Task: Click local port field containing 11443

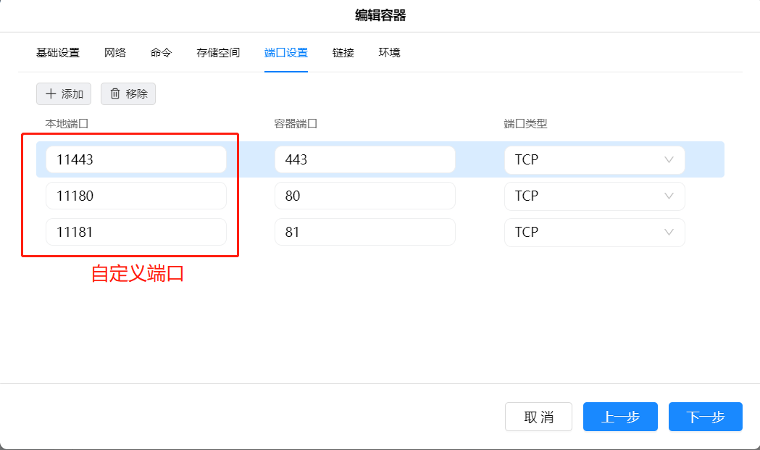Action: [136, 159]
